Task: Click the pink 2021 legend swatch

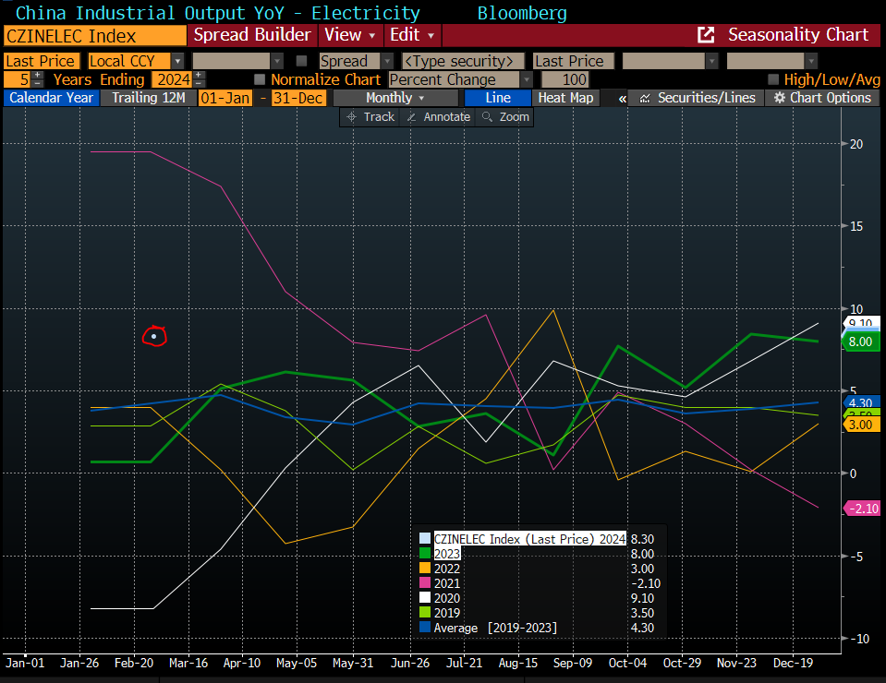Action: click(425, 582)
